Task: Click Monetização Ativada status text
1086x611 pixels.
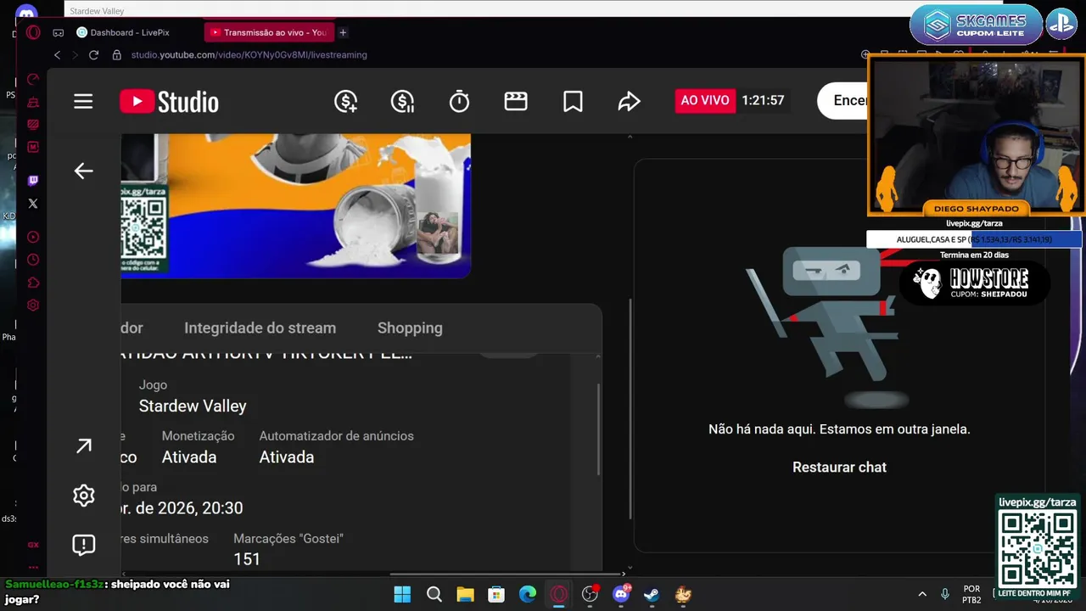Action: coord(189,457)
